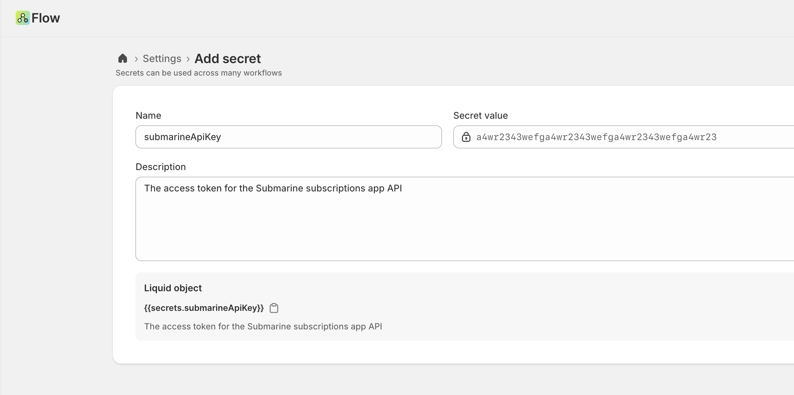The width and height of the screenshot is (794, 395).
Task: Click the Name field label
Action: click(x=148, y=116)
